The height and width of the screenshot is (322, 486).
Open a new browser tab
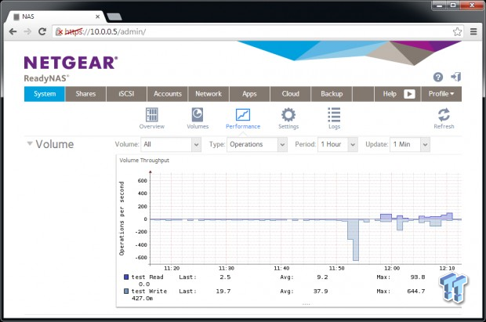point(114,16)
